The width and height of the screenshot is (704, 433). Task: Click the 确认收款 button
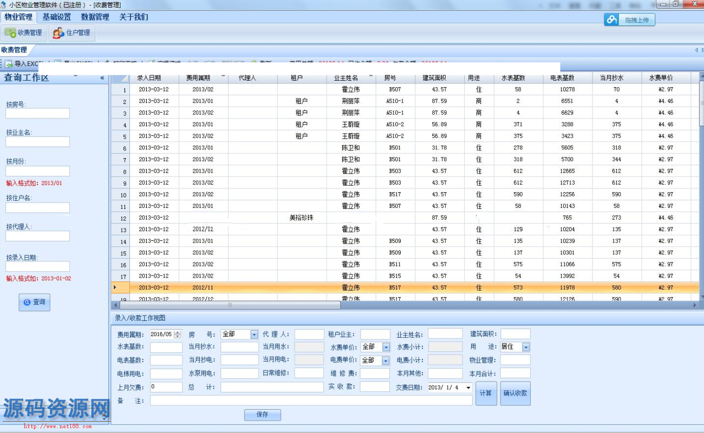click(x=515, y=393)
